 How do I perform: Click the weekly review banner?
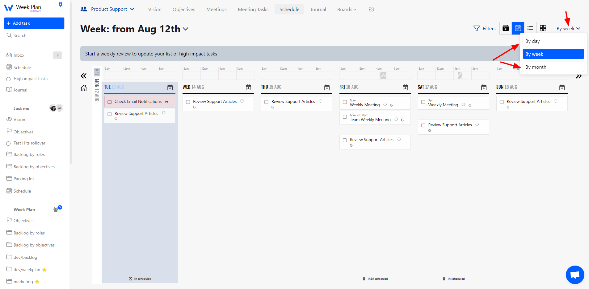click(x=300, y=54)
